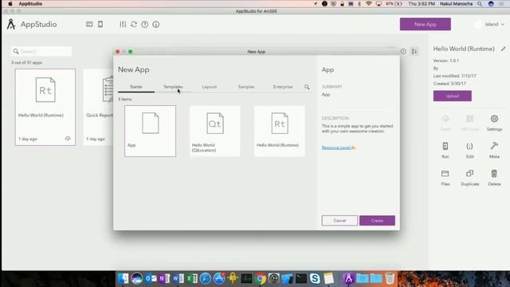Image resolution: width=510 pixels, height=287 pixels.
Task: Click the AppStudio app icon in the Dock
Action: click(348, 278)
